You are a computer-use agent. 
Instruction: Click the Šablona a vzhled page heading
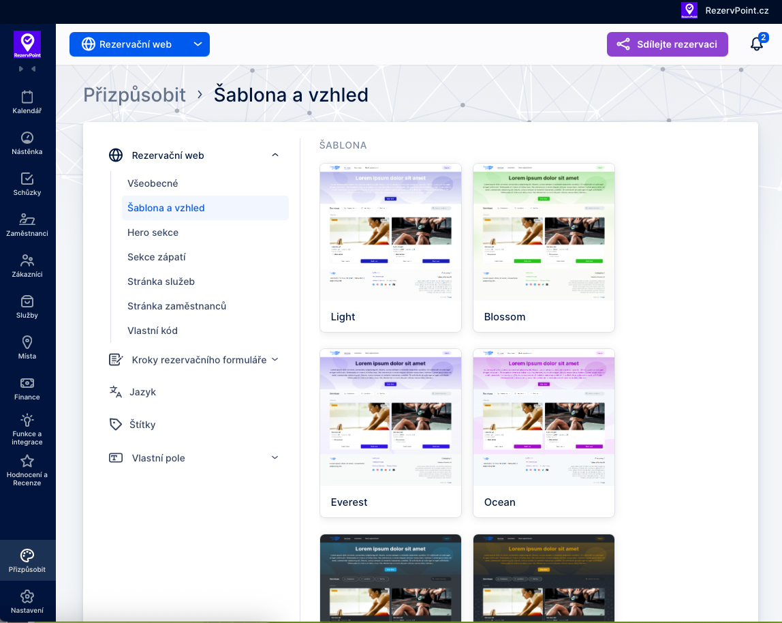[291, 95]
